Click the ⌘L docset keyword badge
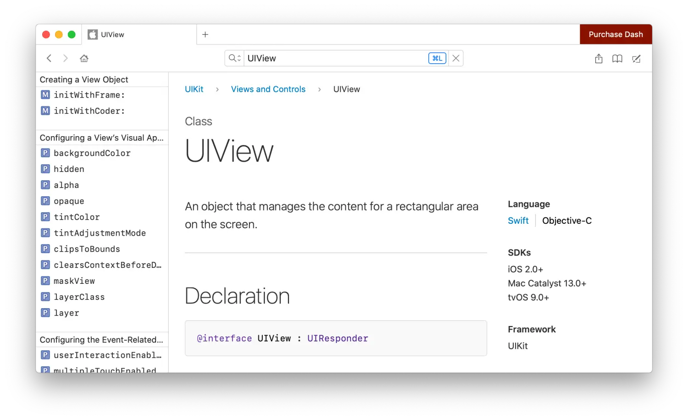The height and width of the screenshot is (420, 688). point(437,58)
